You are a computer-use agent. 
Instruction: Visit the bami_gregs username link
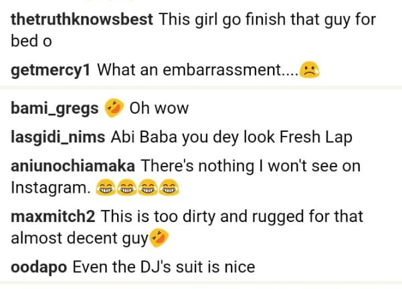pyautogui.click(x=54, y=108)
